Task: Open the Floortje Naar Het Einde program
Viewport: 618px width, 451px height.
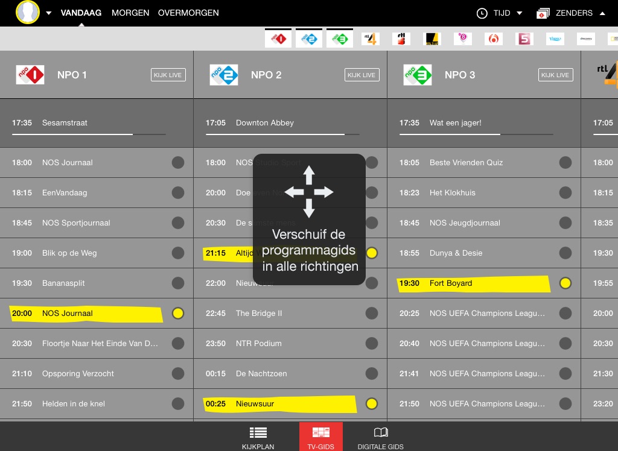Action: pos(97,344)
